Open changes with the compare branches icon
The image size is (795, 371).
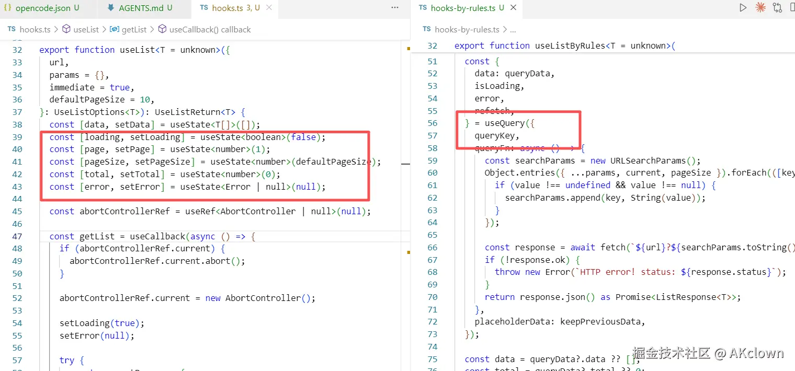tap(777, 8)
